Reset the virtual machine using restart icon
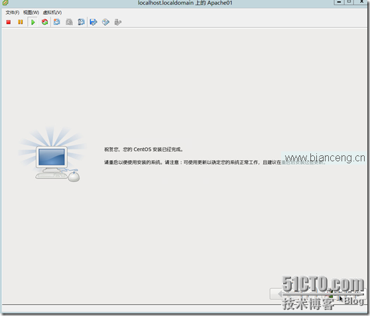This screenshot has height=316, width=370. coord(45,22)
